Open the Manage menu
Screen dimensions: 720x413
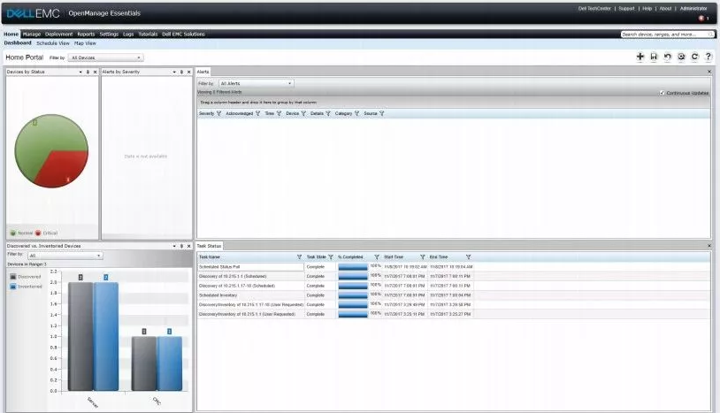tap(32, 34)
